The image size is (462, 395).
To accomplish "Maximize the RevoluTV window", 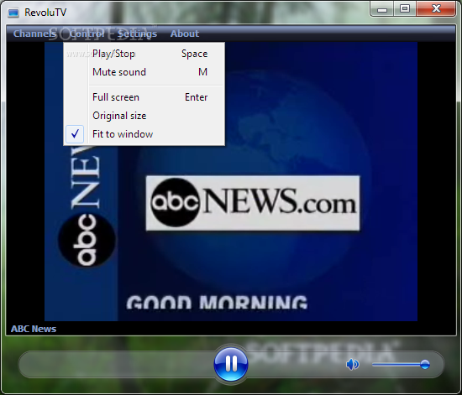I will tap(405, 9).
